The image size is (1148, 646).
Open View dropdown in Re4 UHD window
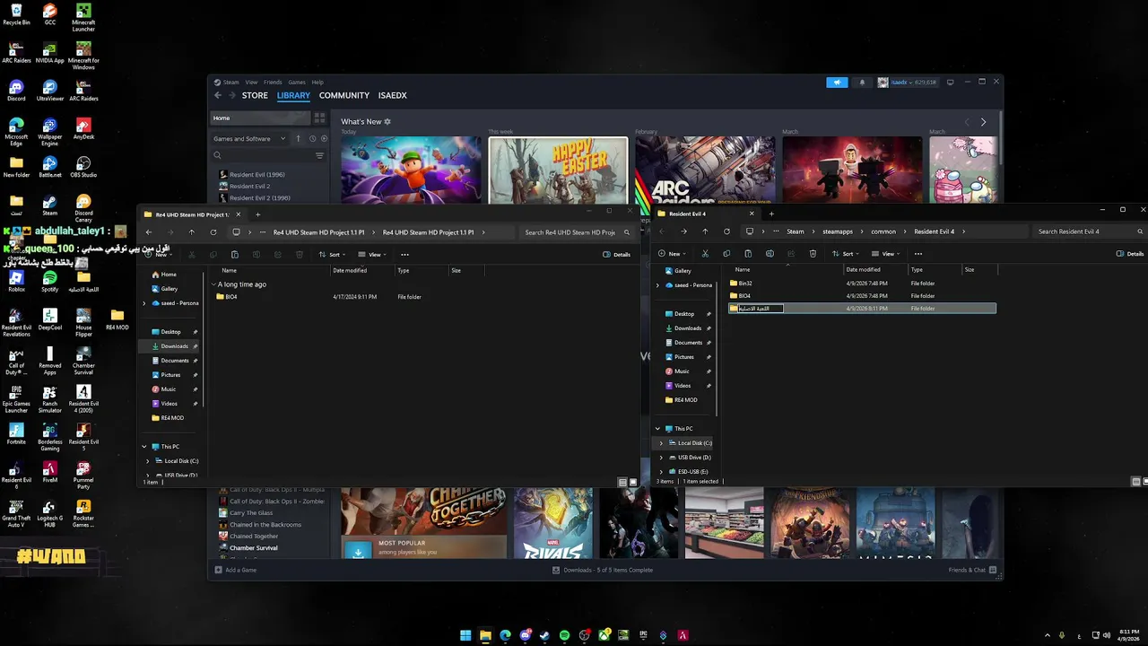(x=373, y=255)
